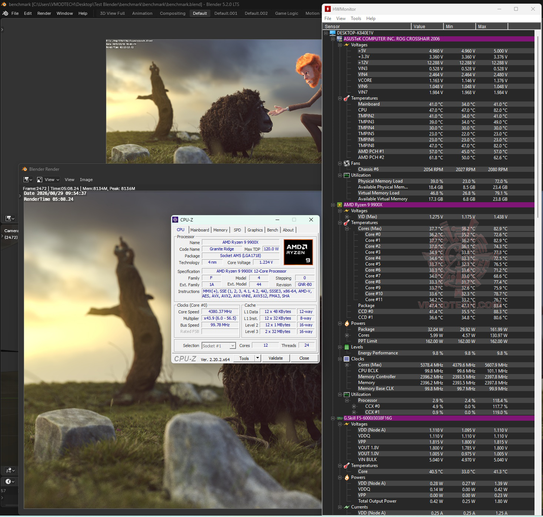Click the Close button in CPU-Z
Image resolution: width=543 pixels, height=517 pixels.
(304, 358)
